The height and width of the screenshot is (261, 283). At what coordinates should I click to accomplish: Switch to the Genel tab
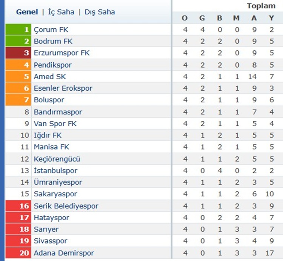[x=27, y=12]
